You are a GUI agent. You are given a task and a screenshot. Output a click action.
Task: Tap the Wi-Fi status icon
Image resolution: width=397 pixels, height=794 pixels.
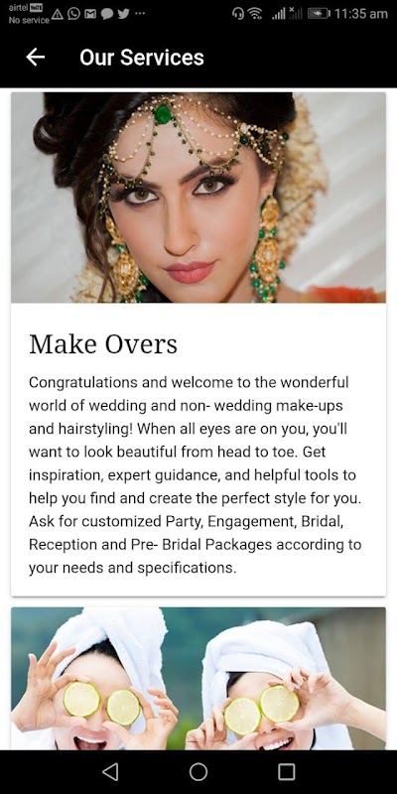click(256, 14)
